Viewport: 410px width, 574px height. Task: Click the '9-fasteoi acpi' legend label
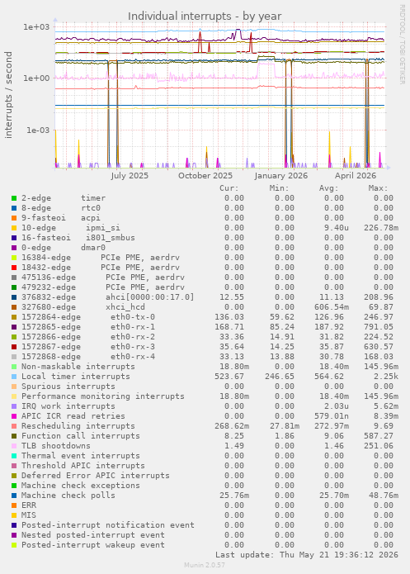[61, 218]
